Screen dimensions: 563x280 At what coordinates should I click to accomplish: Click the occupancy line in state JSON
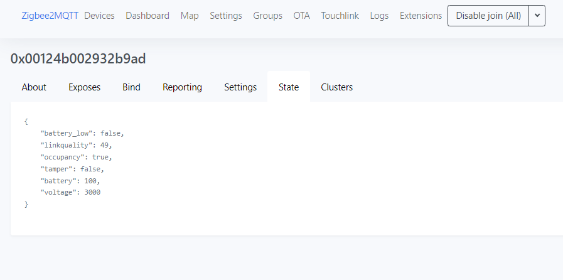click(77, 157)
